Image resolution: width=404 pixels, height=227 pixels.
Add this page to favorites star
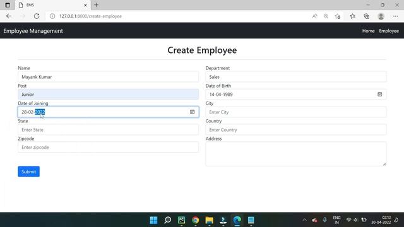tap(338, 16)
